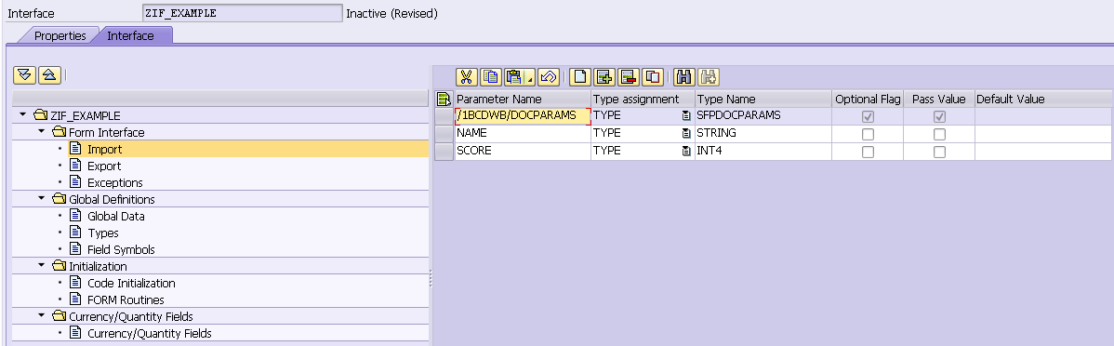The width and height of the screenshot is (1114, 346).
Task: Open the Exceptions tree item
Action: pyautogui.click(x=115, y=182)
